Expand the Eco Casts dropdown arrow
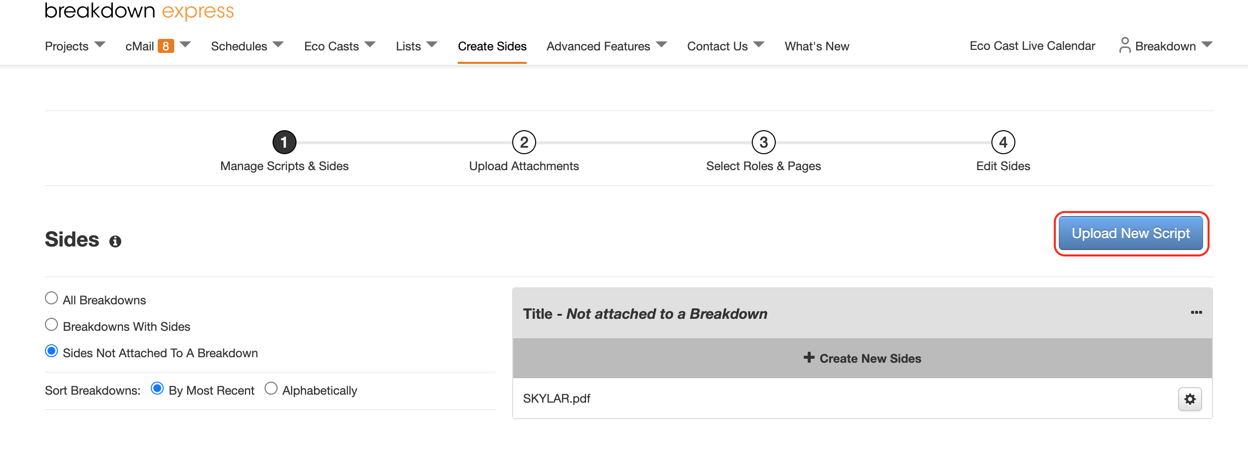Viewport: 1248px width, 461px height. coord(370,44)
